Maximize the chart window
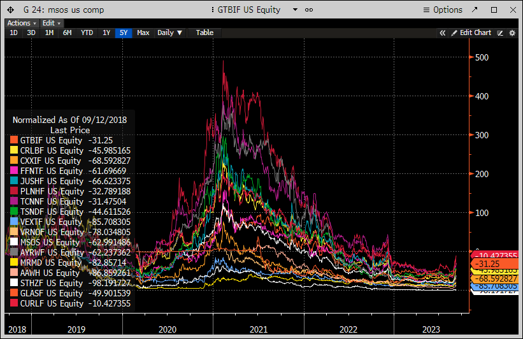 (494, 10)
